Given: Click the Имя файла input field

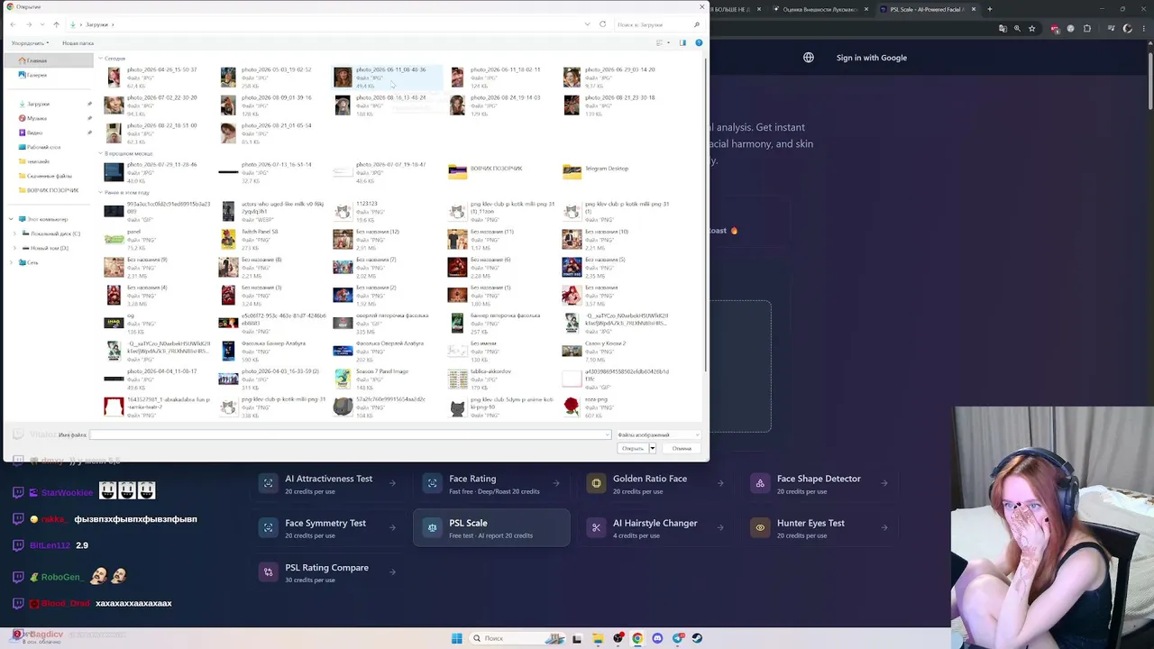Looking at the screenshot, I should (x=350, y=435).
